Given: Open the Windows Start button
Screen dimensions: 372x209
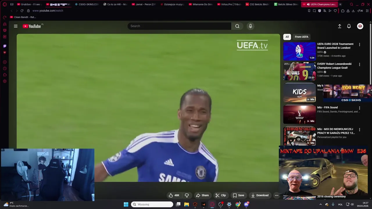Looking at the screenshot, I should (126, 204).
